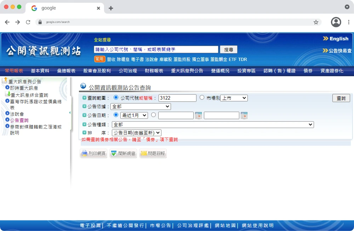Choose the custom date range radio button

point(154,115)
